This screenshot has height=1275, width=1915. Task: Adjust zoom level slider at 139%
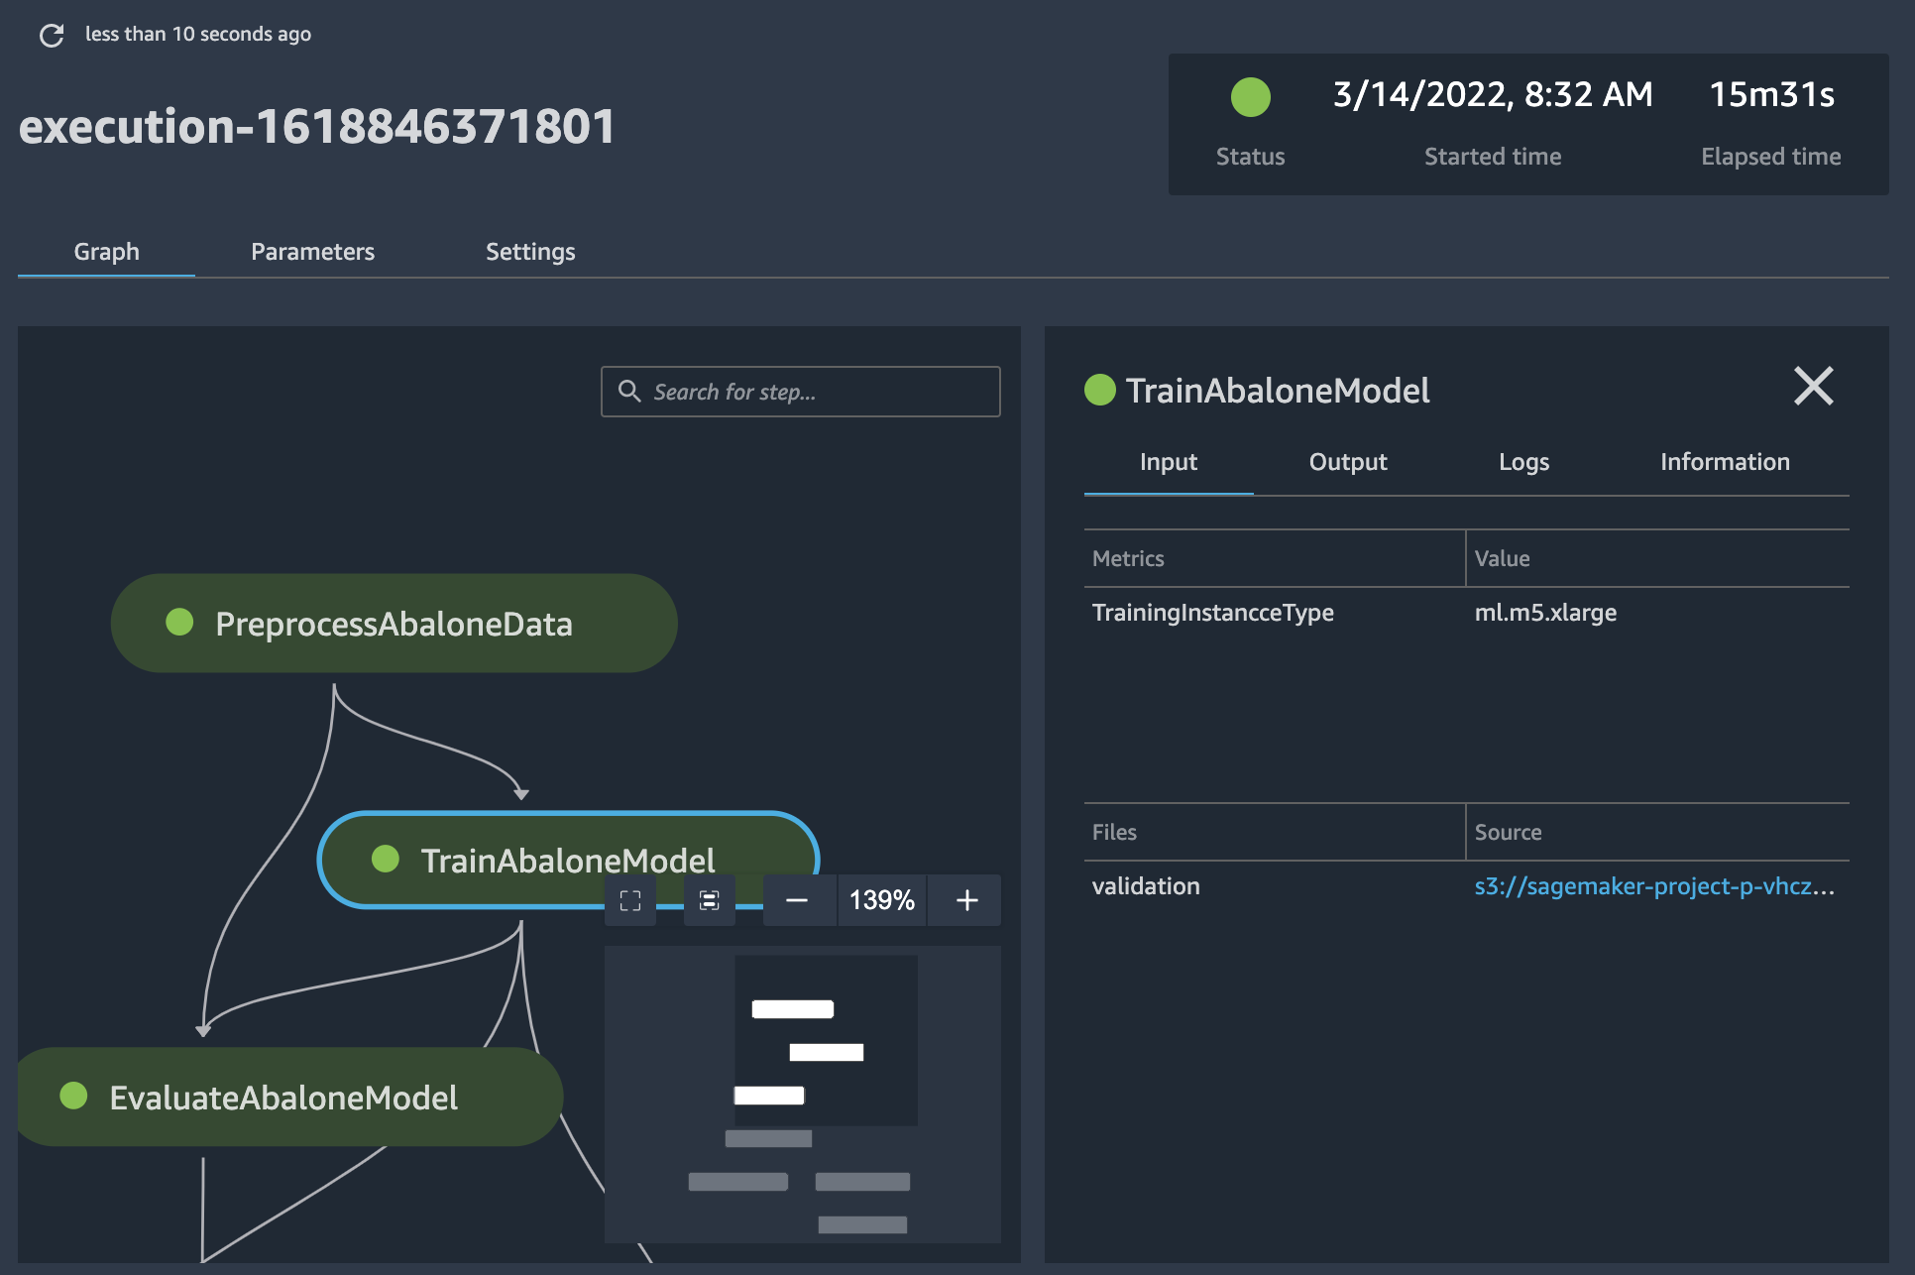click(879, 898)
